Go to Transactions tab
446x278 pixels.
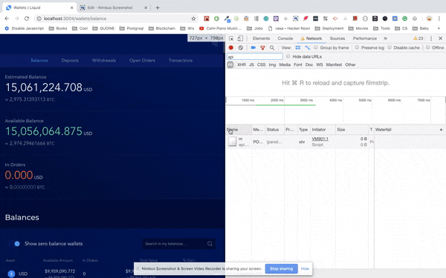pyautogui.click(x=181, y=61)
